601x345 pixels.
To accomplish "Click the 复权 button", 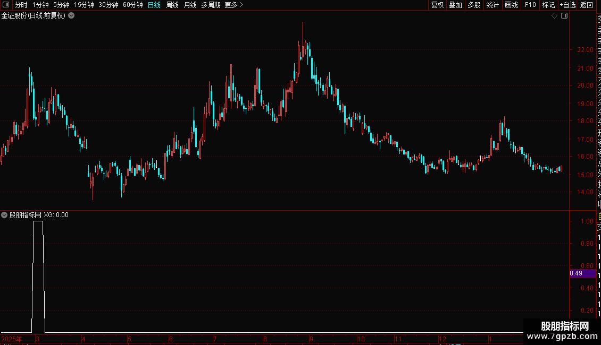I will point(437,5).
